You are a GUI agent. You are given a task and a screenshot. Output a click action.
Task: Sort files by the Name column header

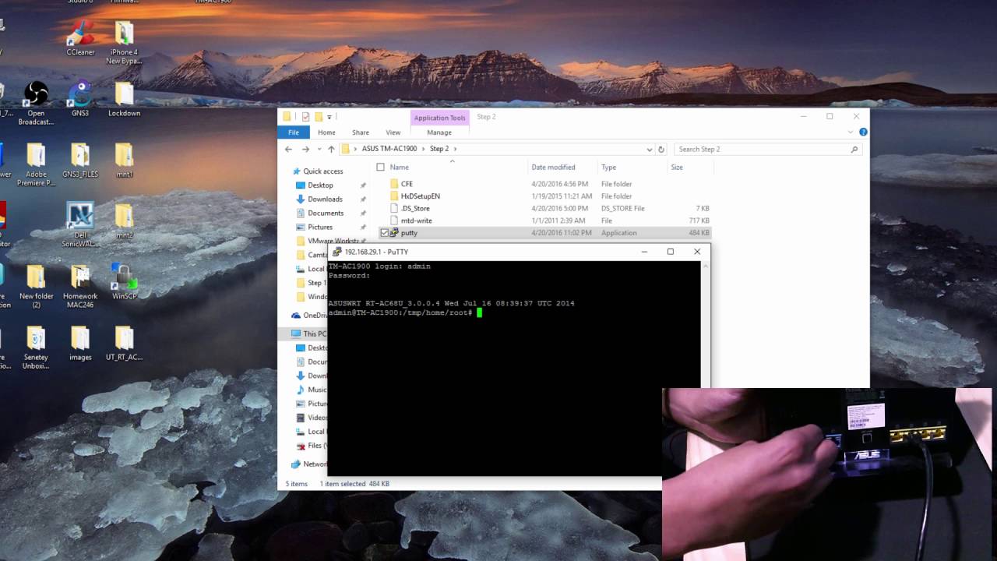(399, 167)
